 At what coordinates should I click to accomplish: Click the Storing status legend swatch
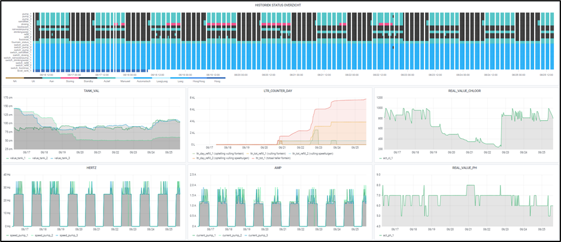[69, 78]
